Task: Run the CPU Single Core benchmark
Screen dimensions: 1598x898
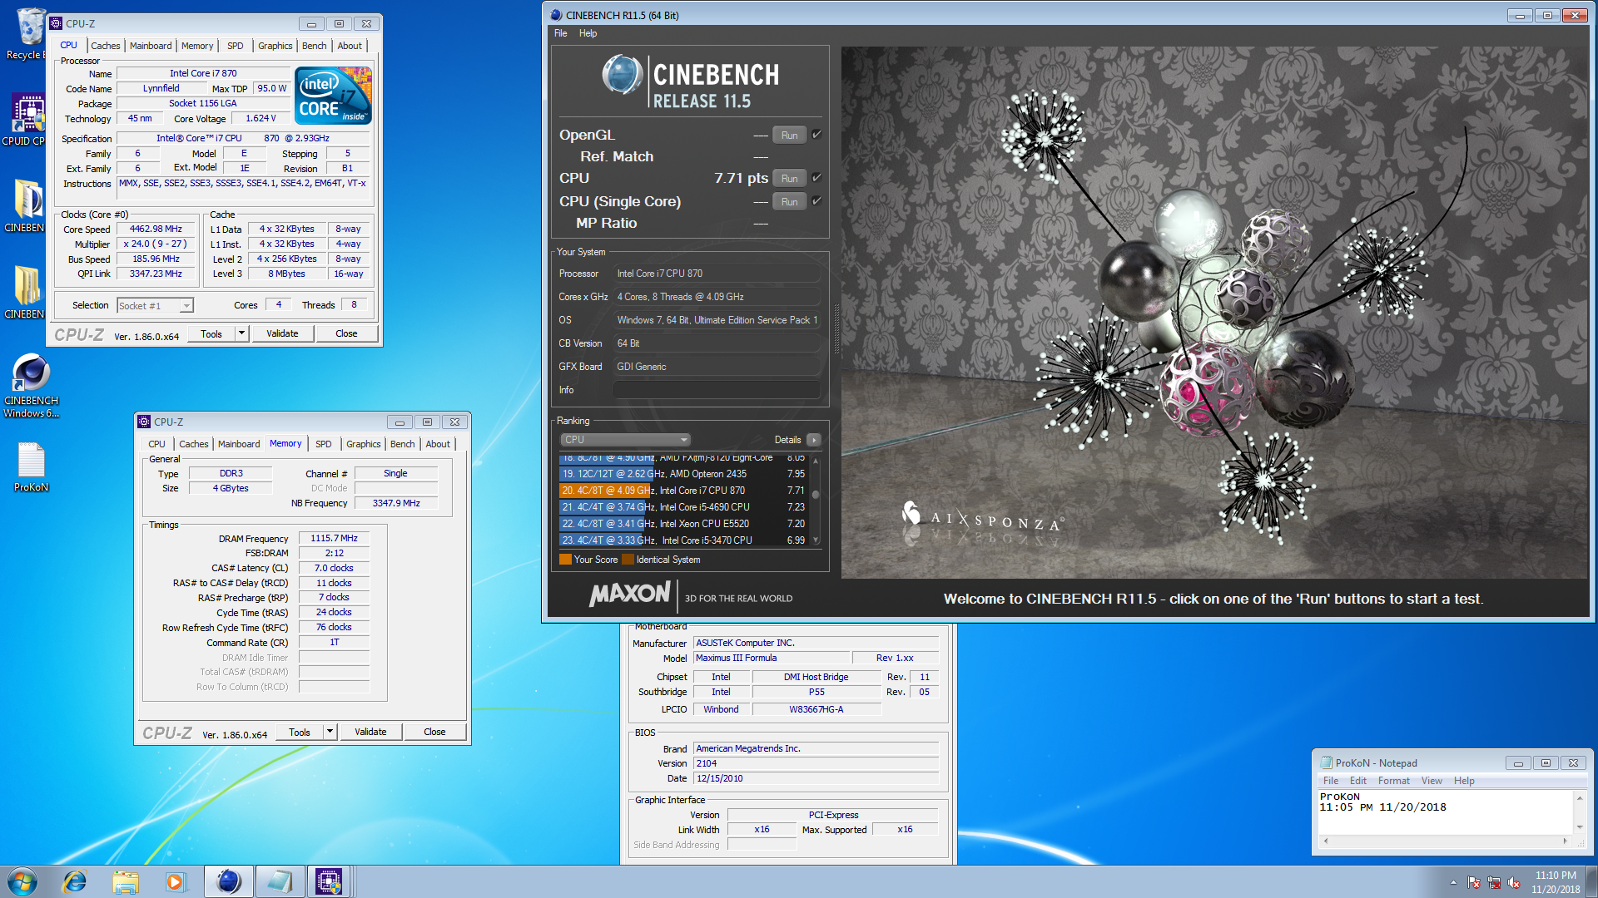Action: click(x=789, y=201)
